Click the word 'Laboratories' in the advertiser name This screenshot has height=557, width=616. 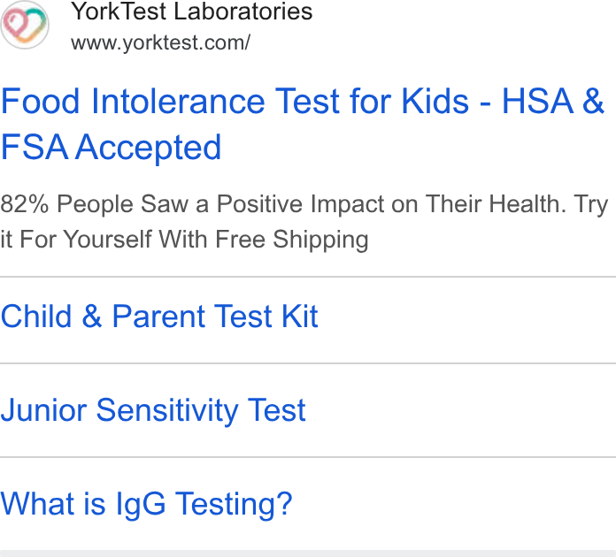[x=243, y=11]
